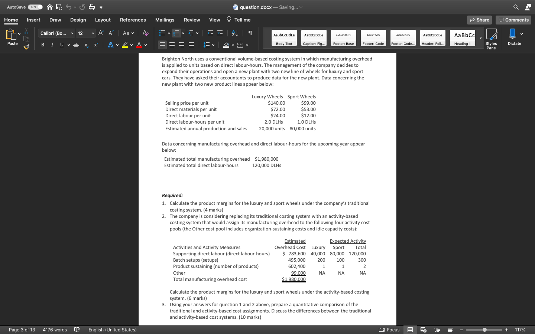Select the italic formatting icon
The height and width of the screenshot is (334, 535).
tap(52, 45)
